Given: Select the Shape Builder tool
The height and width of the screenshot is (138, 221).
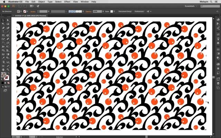Looking at the screenshot, I should (x=3, y=51).
